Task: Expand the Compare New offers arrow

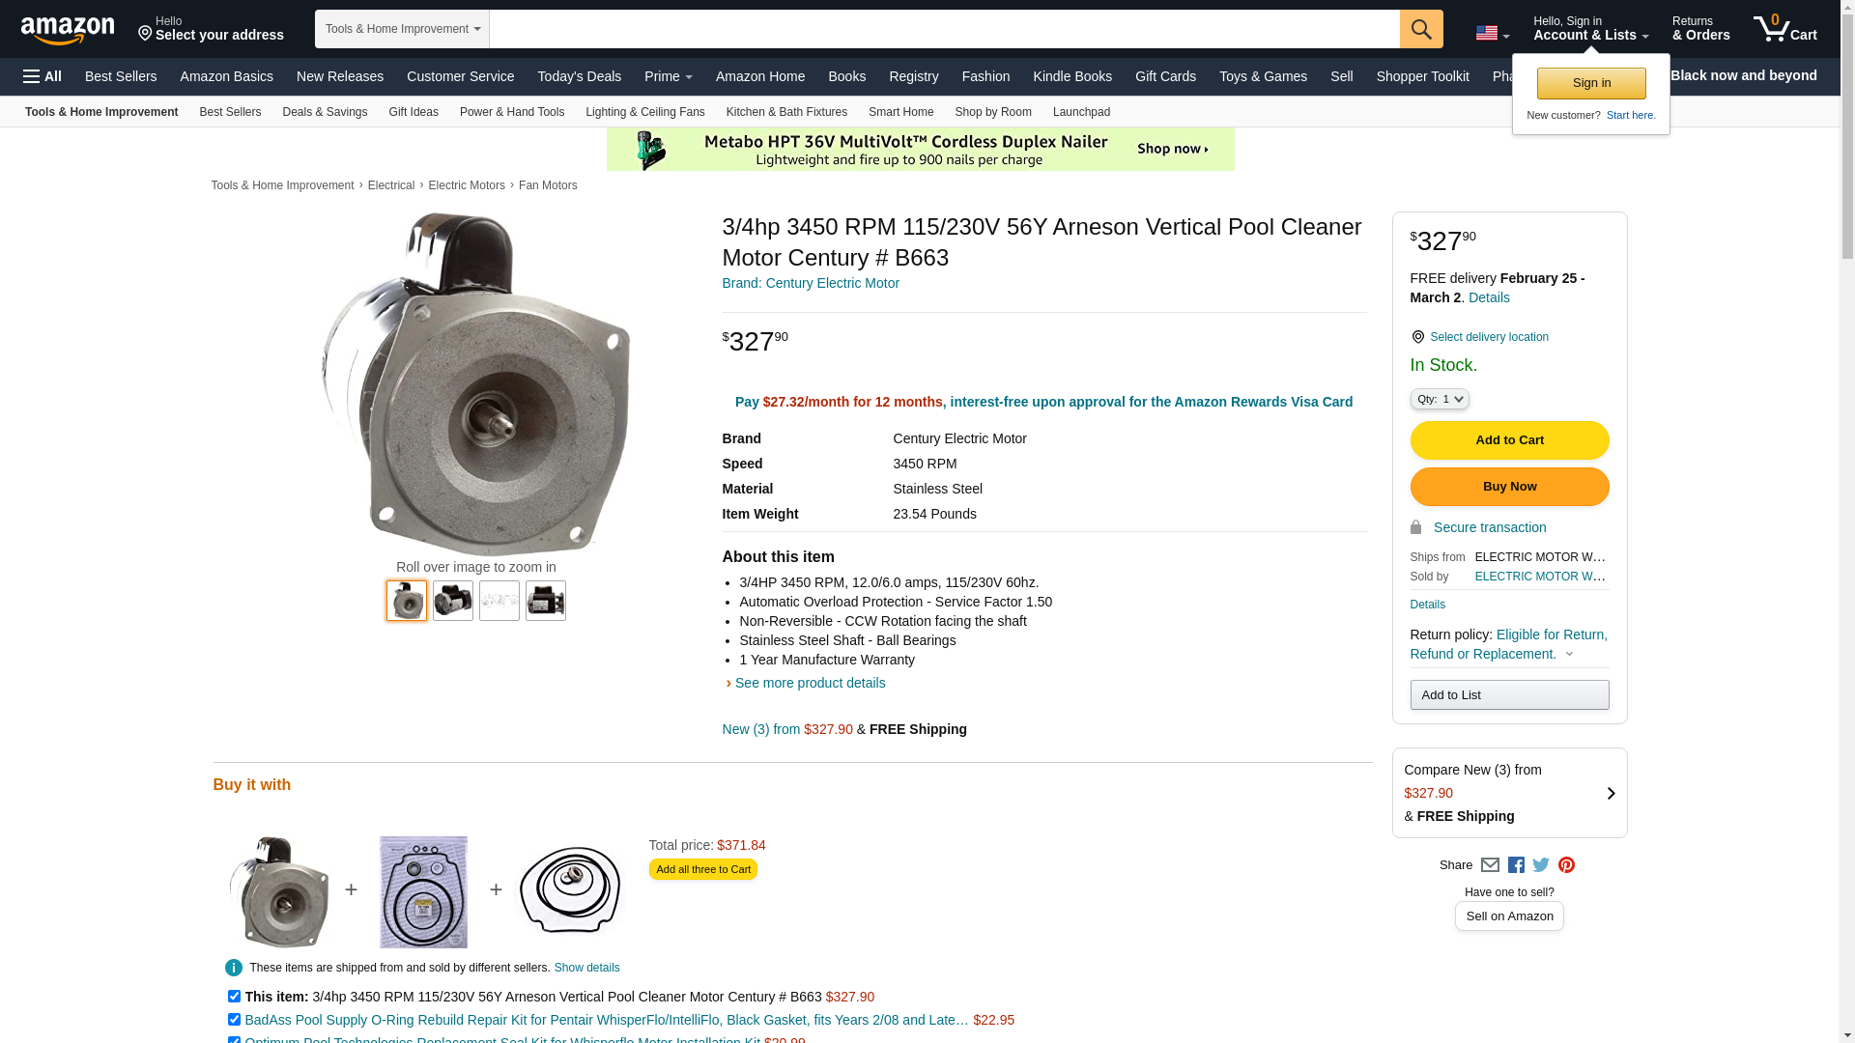Action: [1611, 793]
